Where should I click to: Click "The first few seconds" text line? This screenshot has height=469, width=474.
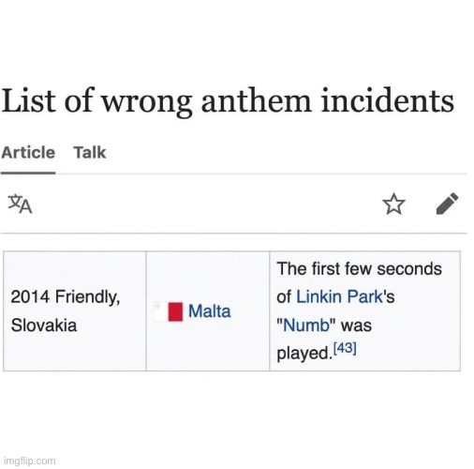360,268
